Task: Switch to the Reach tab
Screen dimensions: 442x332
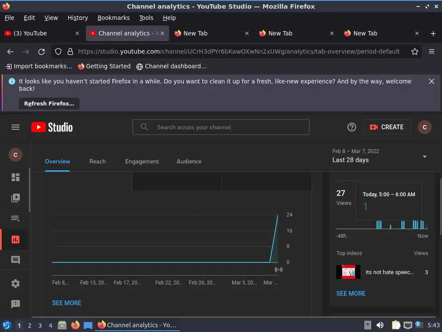Action: point(98,162)
